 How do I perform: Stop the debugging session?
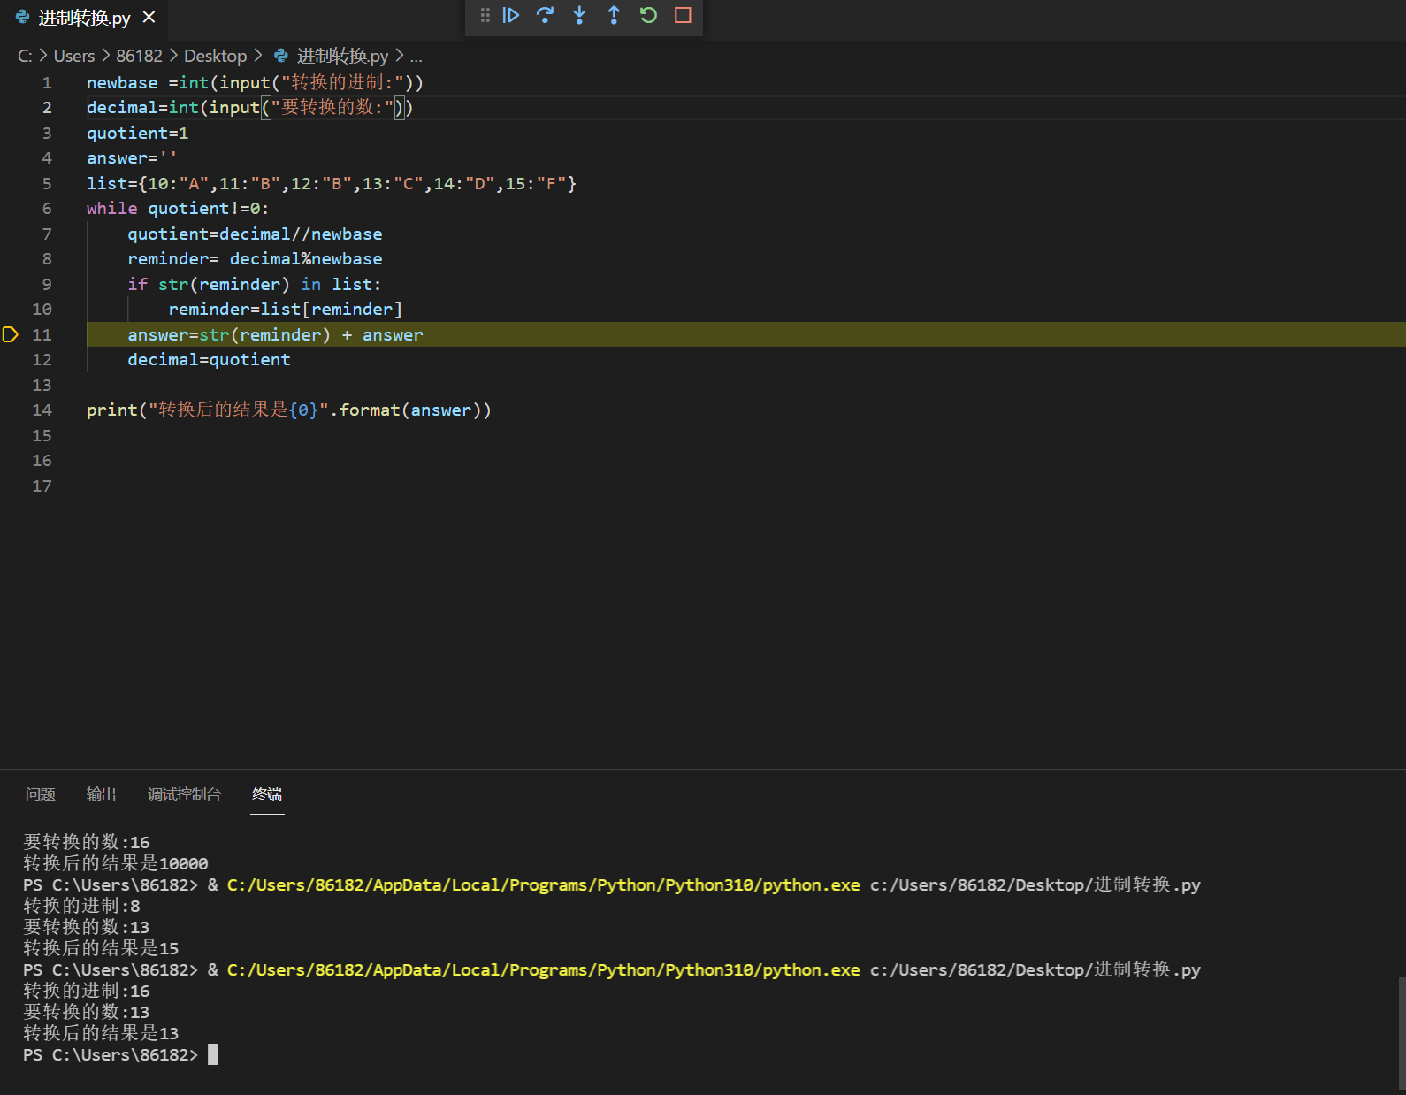coord(683,15)
